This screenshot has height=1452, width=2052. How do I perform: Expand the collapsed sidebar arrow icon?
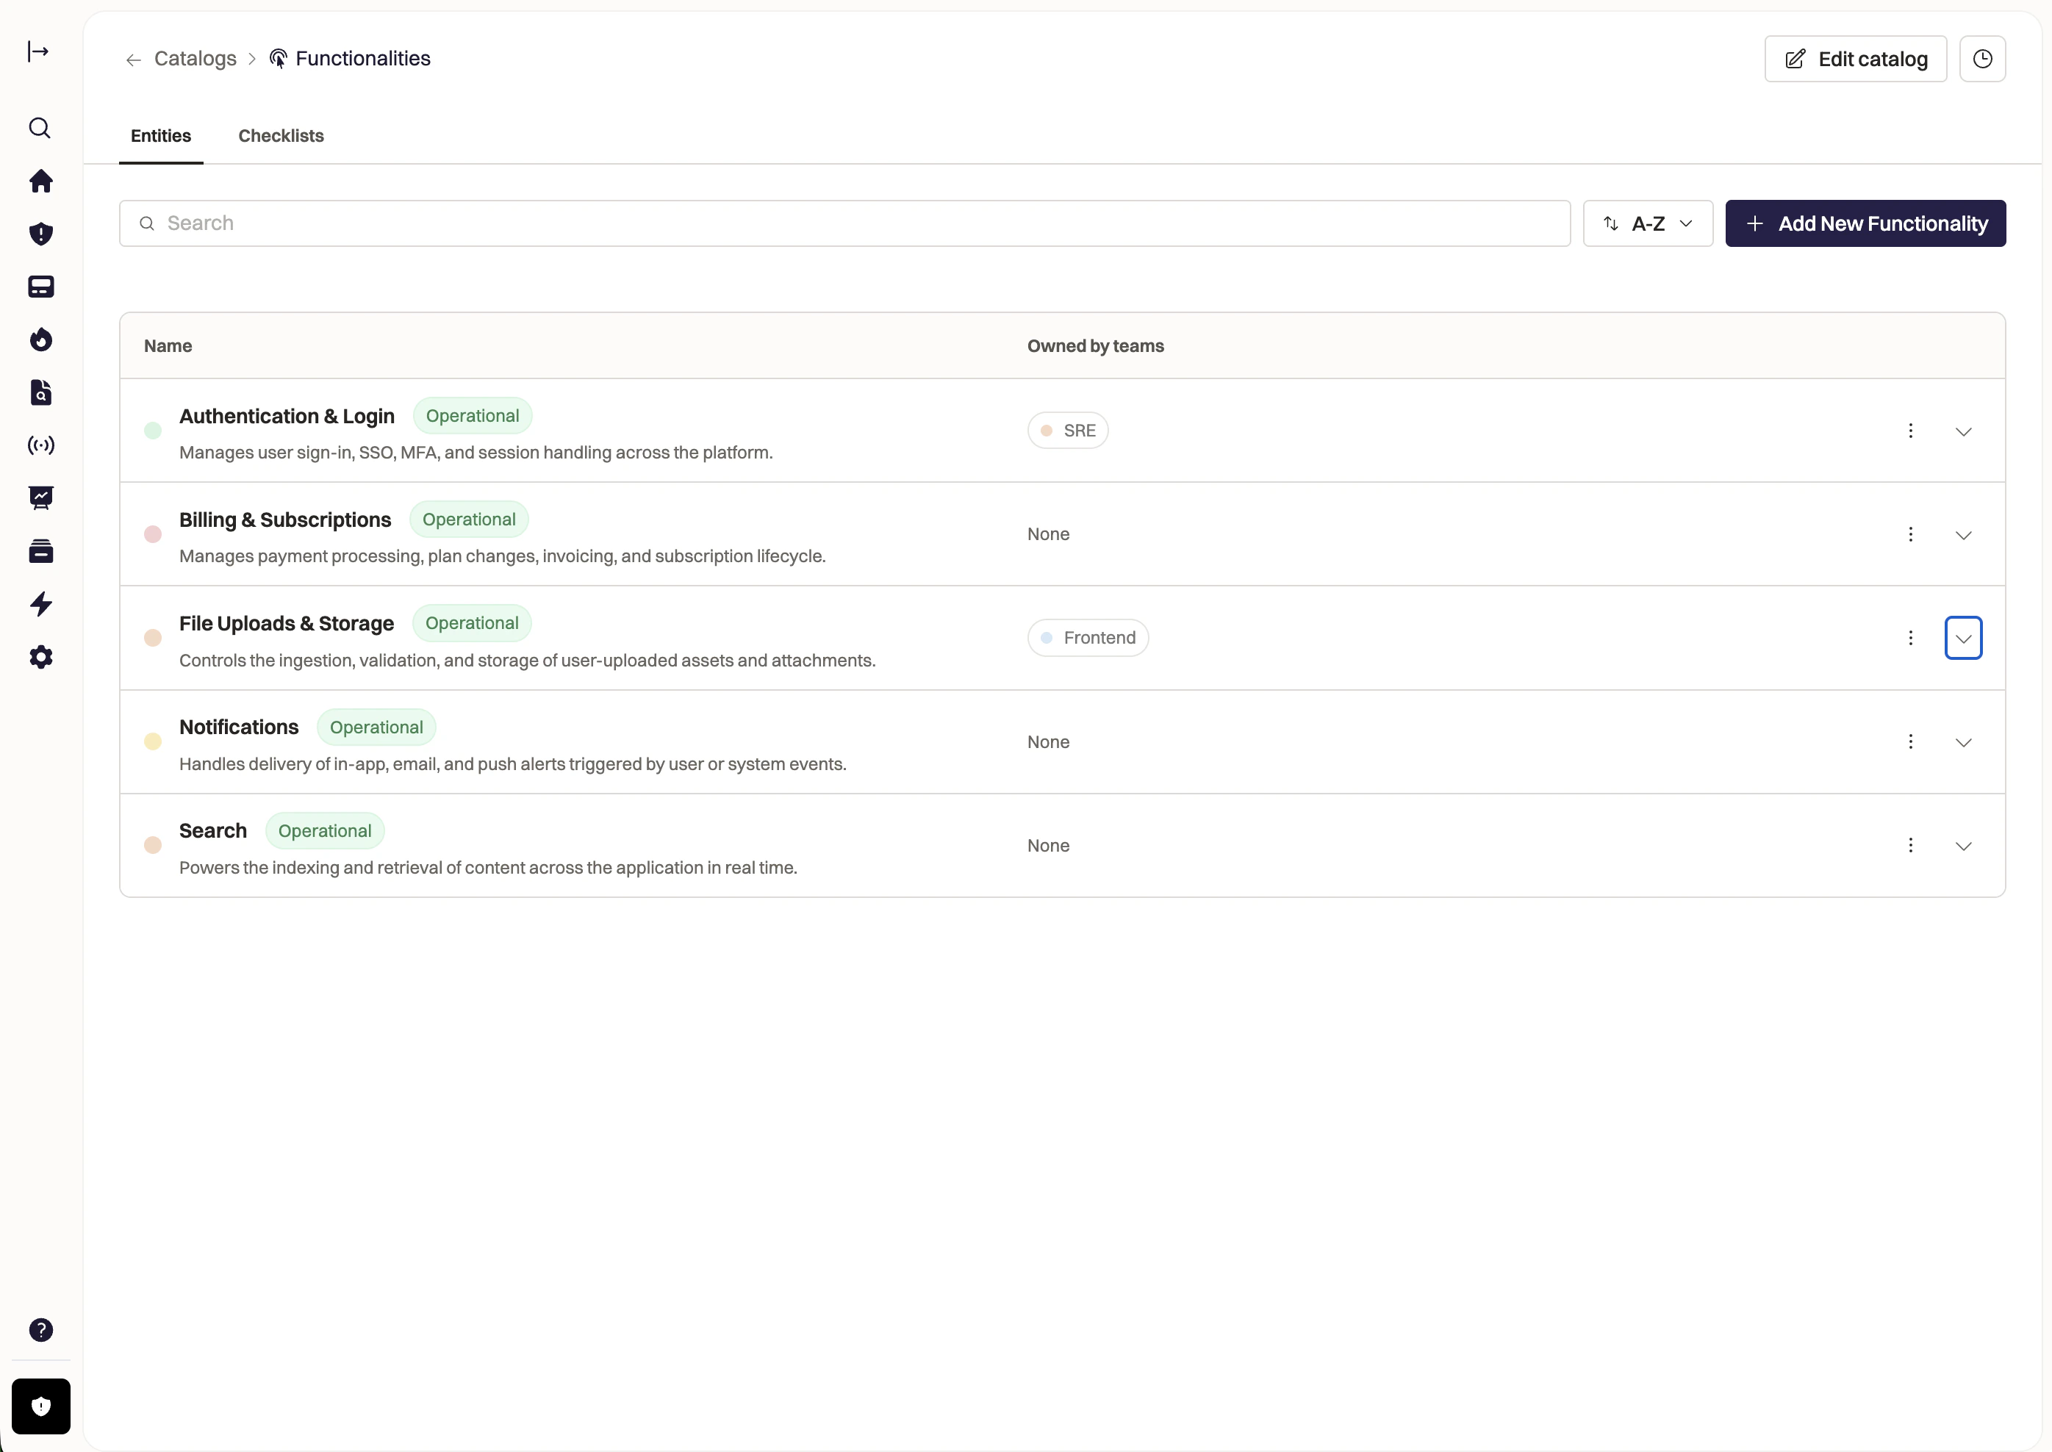(38, 52)
